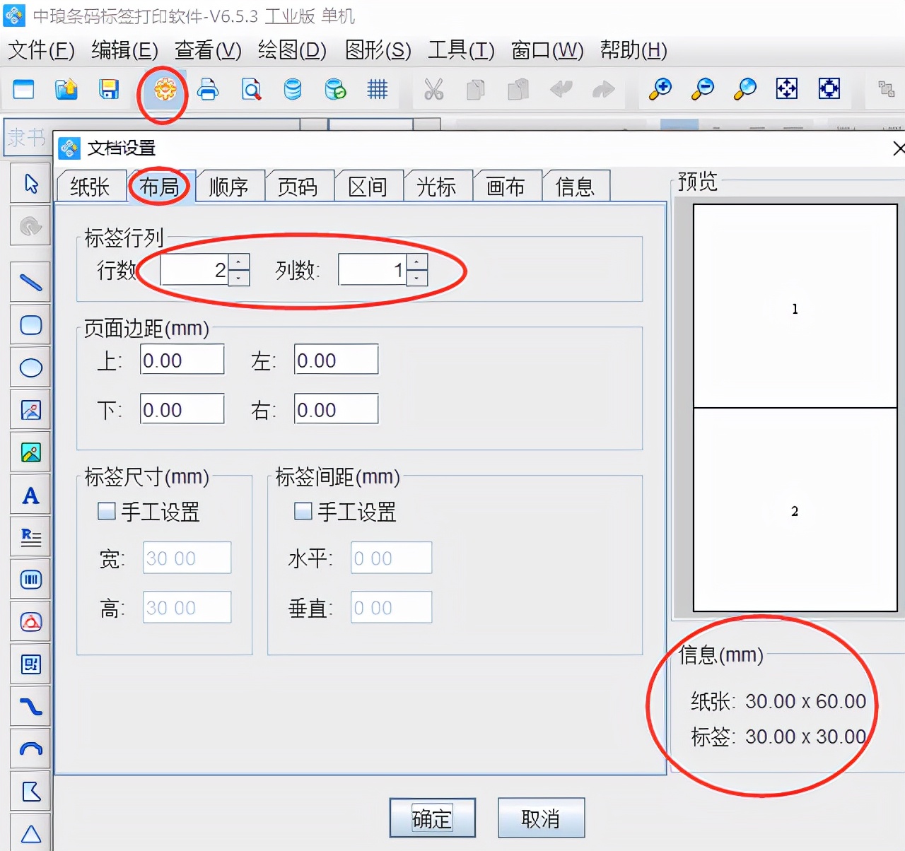The width and height of the screenshot is (905, 851).
Task: Click the top margin 上 field
Action: (x=182, y=360)
